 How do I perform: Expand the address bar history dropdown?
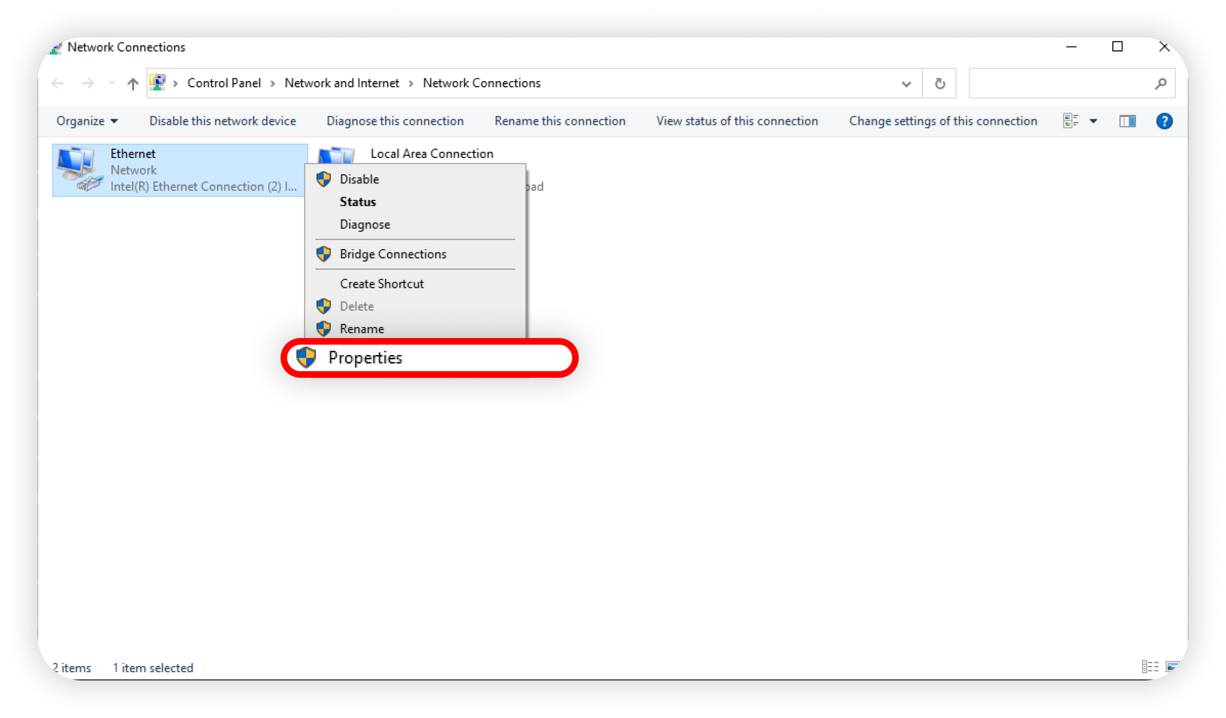tap(906, 84)
